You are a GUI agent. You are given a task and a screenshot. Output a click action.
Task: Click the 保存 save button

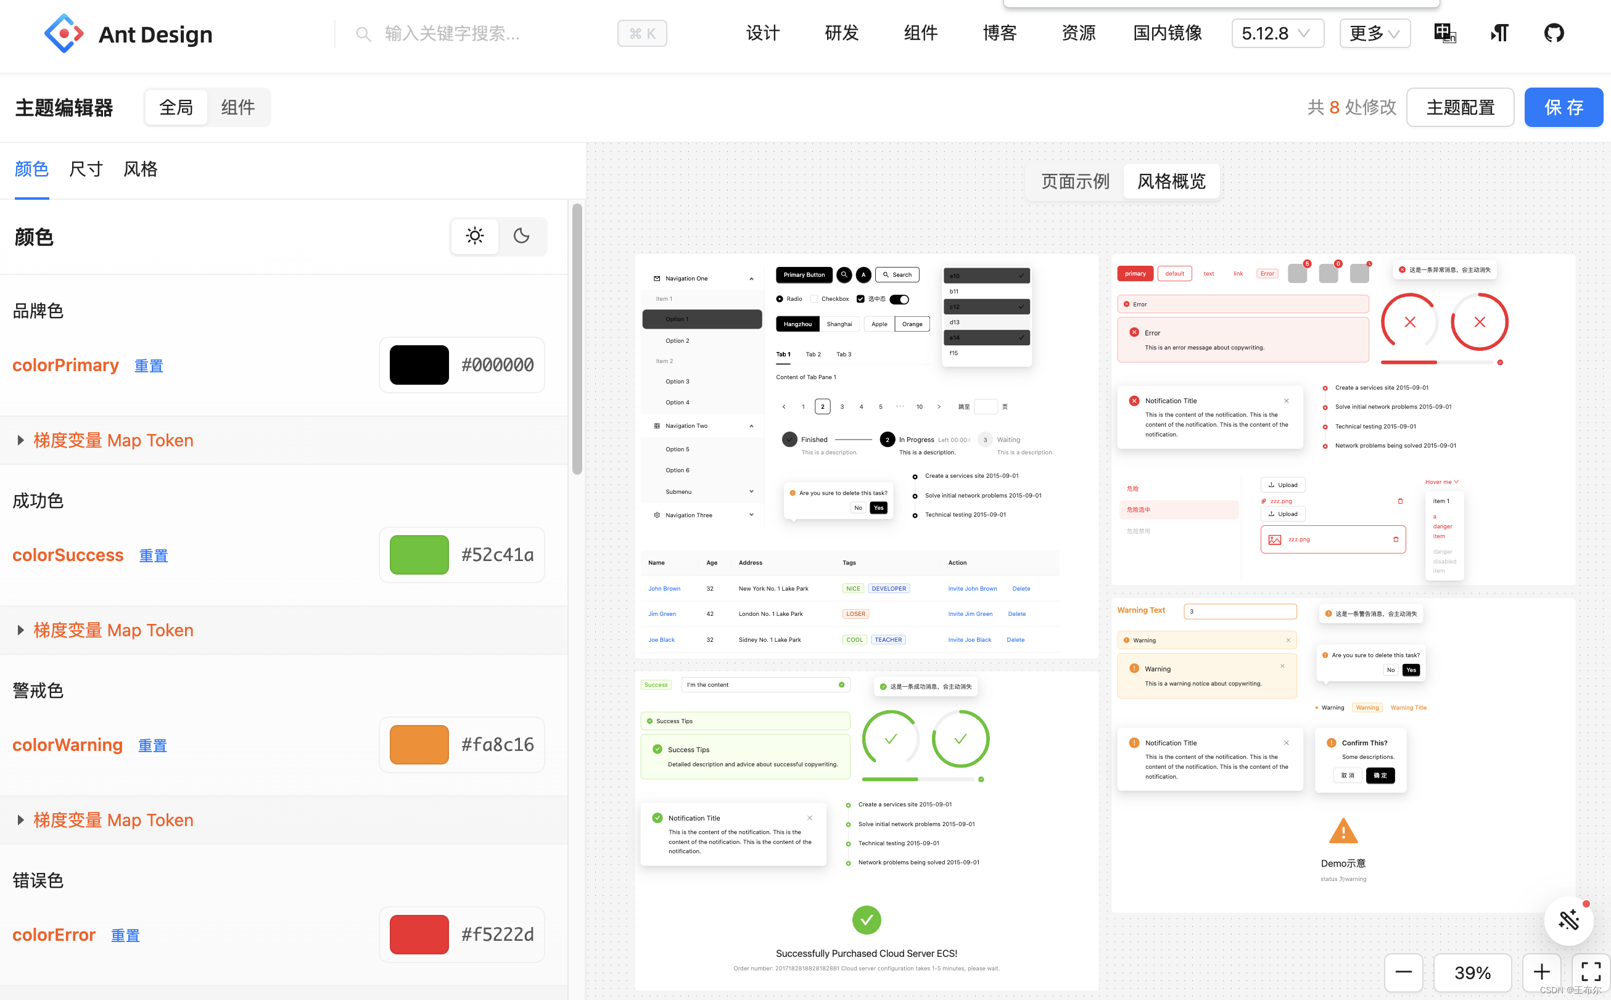tap(1563, 107)
